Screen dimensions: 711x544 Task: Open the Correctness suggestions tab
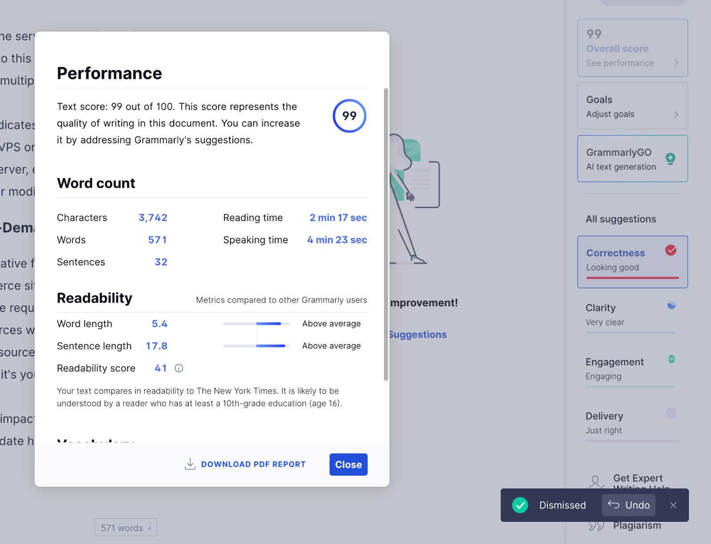coord(632,262)
